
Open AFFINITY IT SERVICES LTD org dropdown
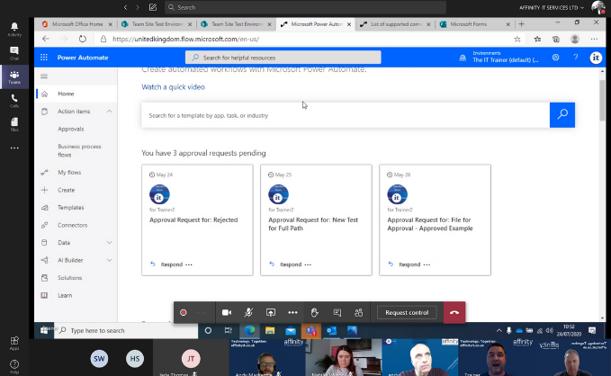pos(552,7)
